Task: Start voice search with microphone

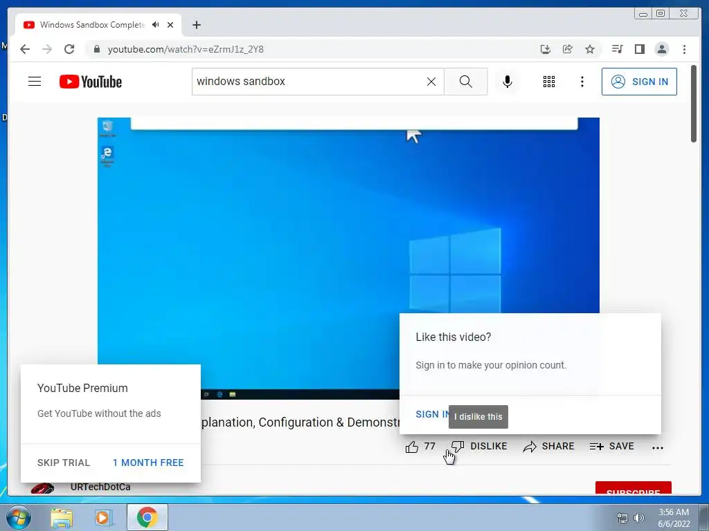Action: point(508,82)
